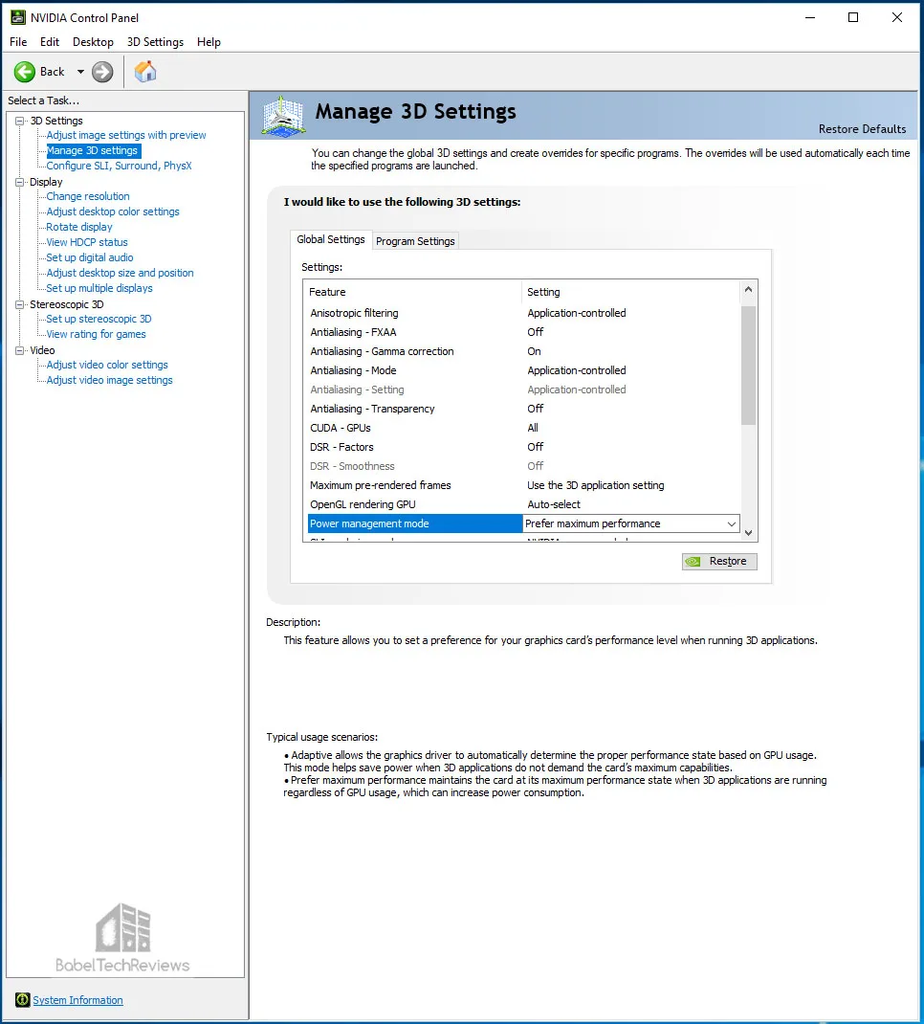Click the Display tree label
The height and width of the screenshot is (1024, 924).
click(46, 182)
